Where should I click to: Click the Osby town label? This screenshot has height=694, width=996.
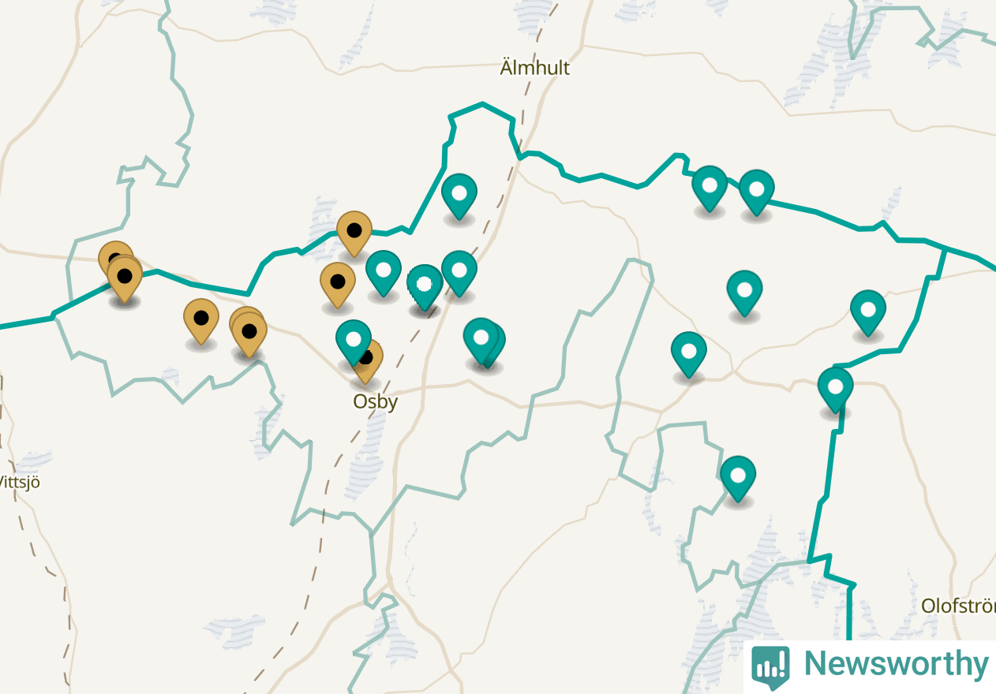pyautogui.click(x=376, y=401)
